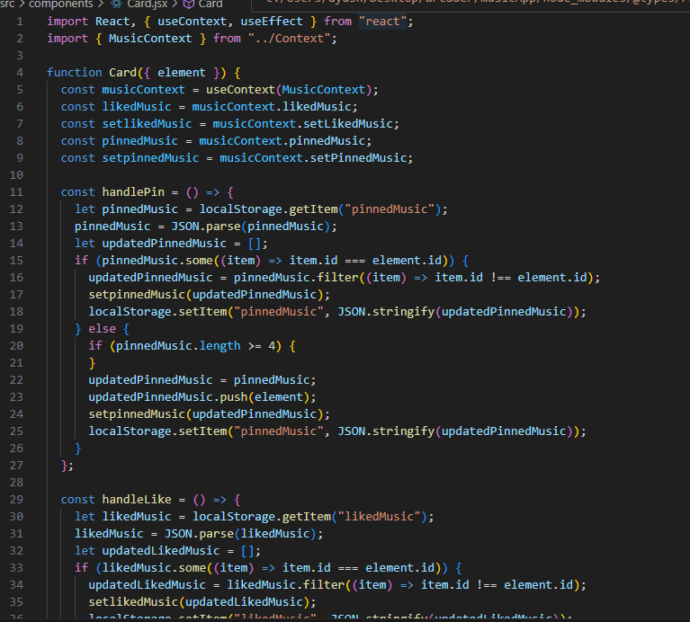Click MusicContext in the second import line
This screenshot has height=622, width=690.
[150, 38]
